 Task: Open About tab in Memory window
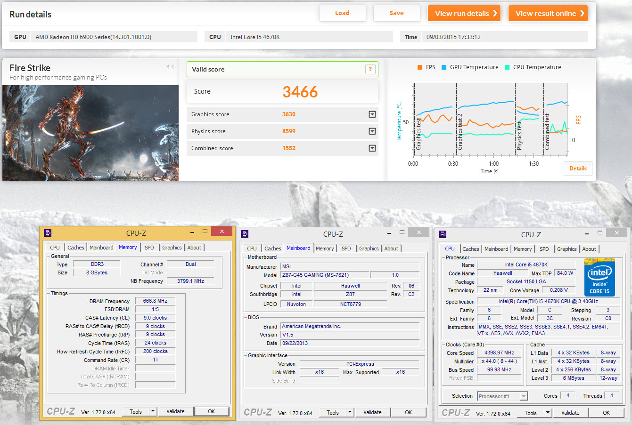(194, 248)
